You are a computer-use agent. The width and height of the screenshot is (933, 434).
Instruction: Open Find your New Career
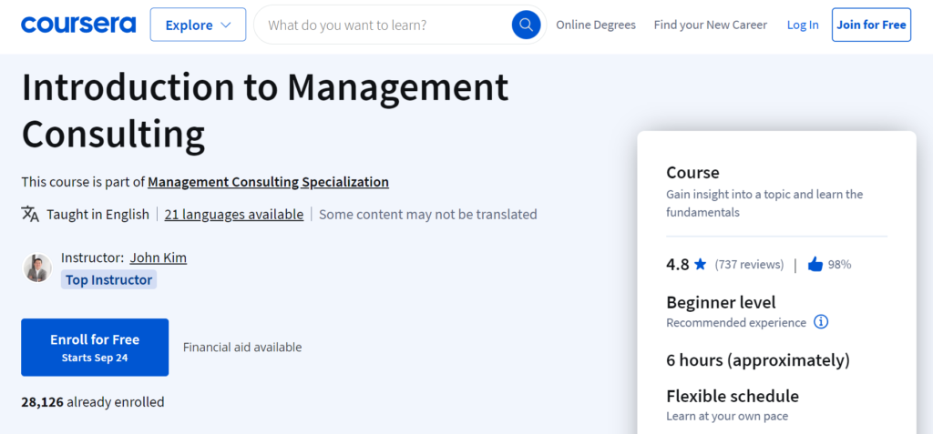pos(711,25)
